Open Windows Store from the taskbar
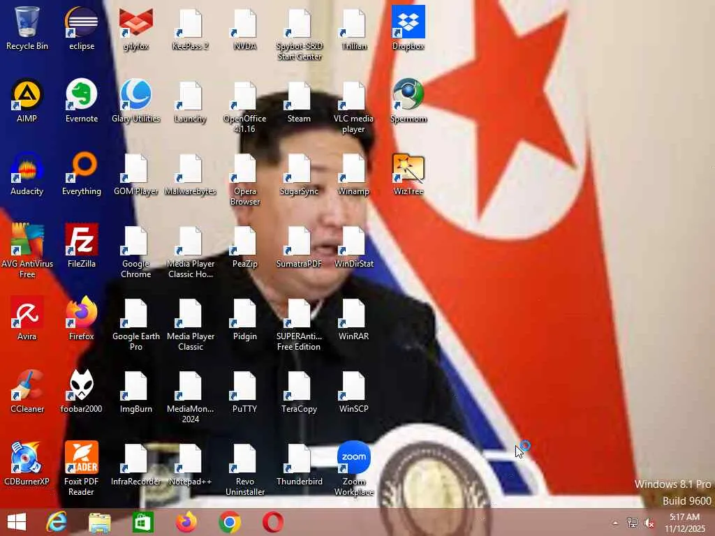Viewport: 715px width, 536px height. tap(142, 522)
